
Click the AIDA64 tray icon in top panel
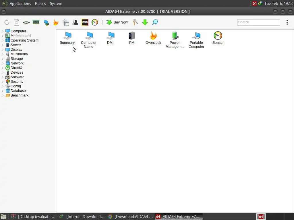point(254,3)
